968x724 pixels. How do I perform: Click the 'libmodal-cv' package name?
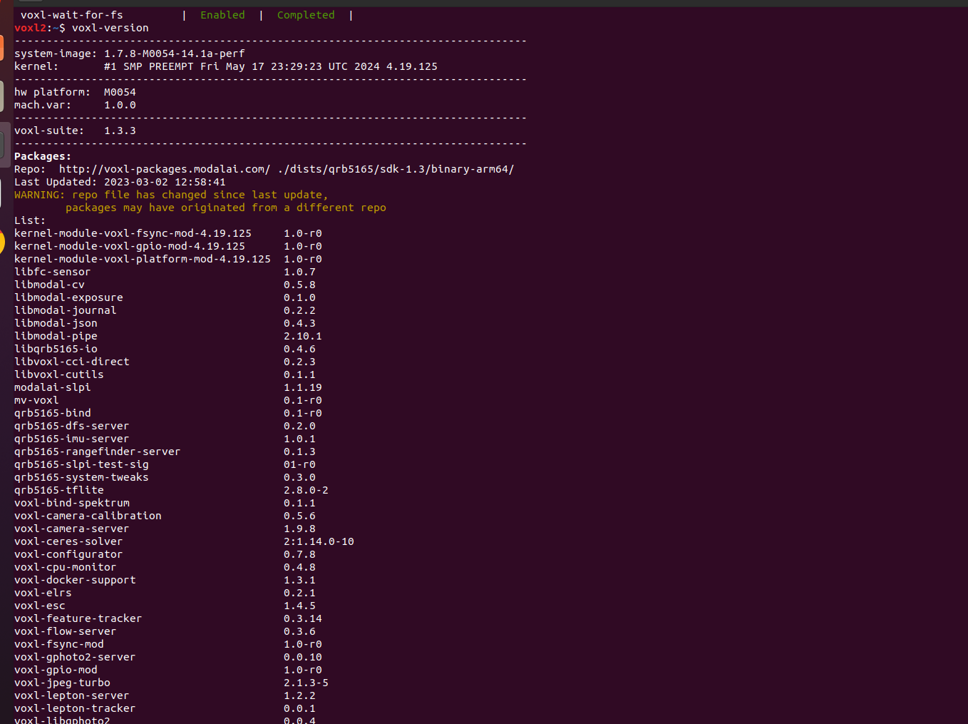click(x=49, y=285)
